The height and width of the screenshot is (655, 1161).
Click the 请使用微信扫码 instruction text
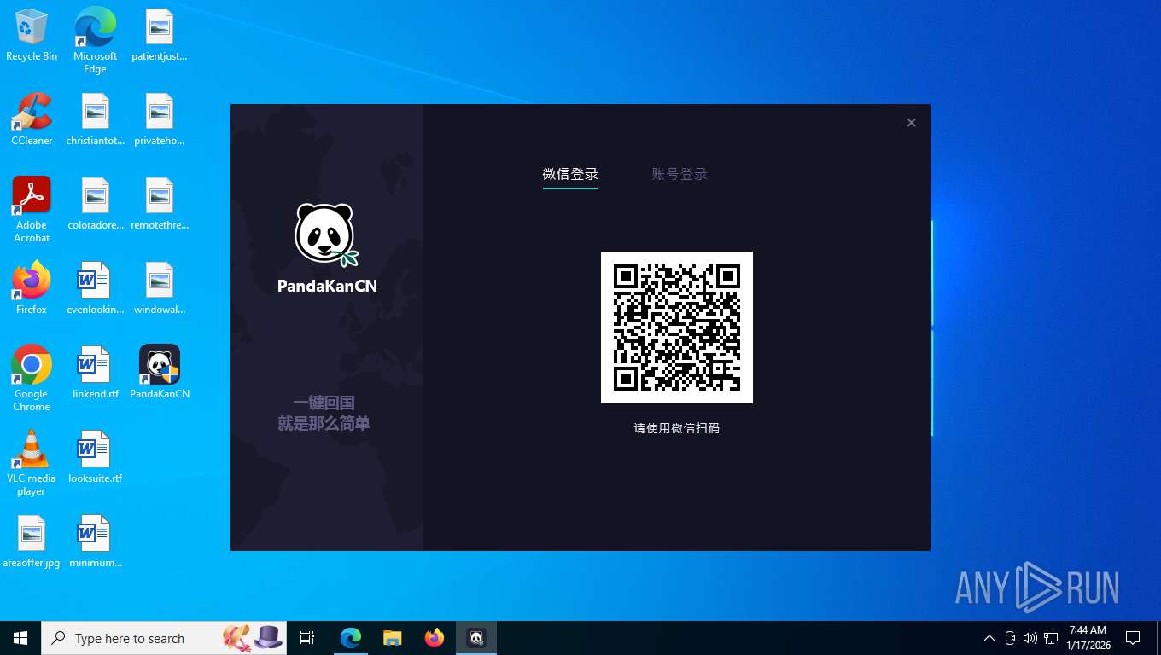coord(677,428)
